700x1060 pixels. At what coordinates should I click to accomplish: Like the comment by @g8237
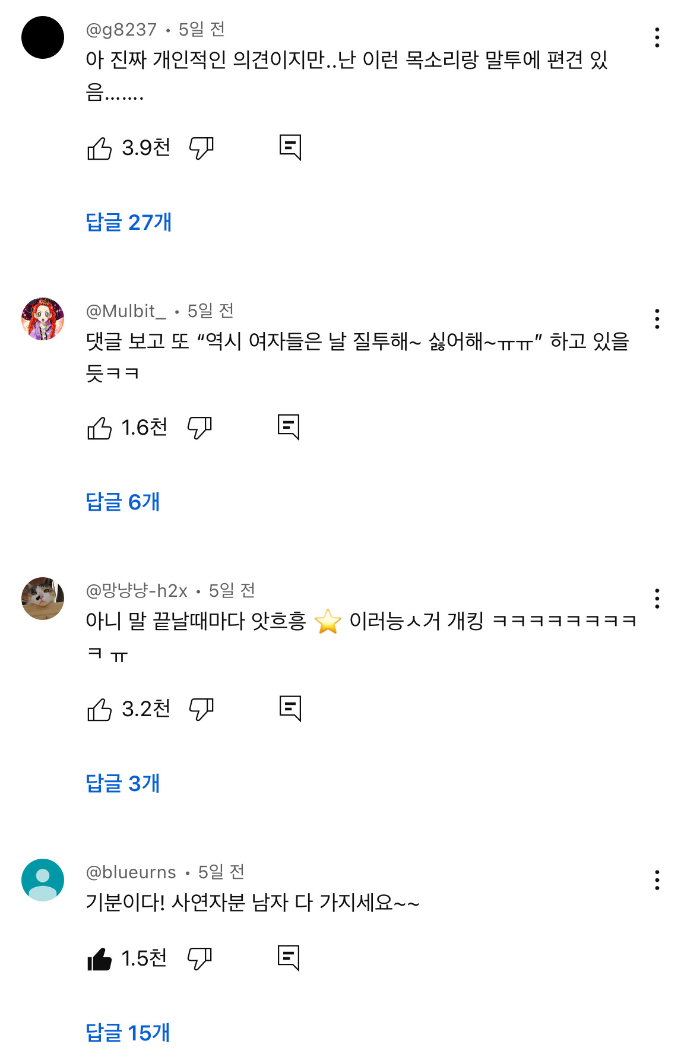[99, 148]
